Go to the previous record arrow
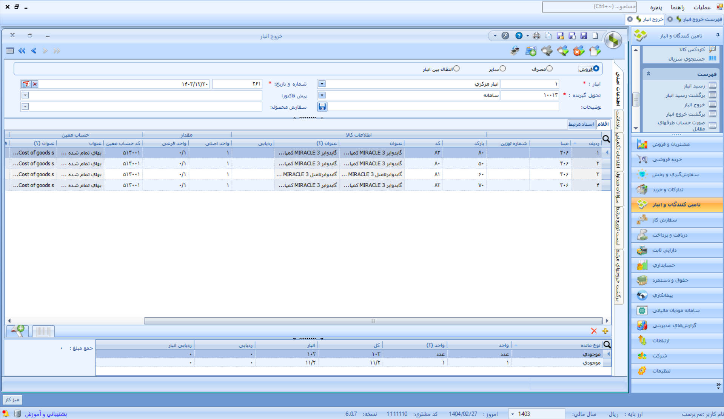The width and height of the screenshot is (724, 419). pos(34,51)
